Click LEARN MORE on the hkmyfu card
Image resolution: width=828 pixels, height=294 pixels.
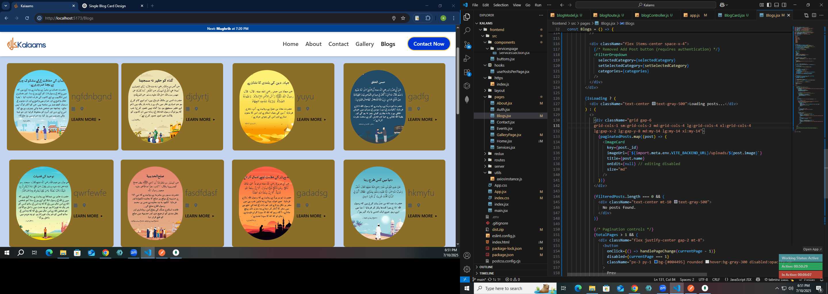click(422, 216)
